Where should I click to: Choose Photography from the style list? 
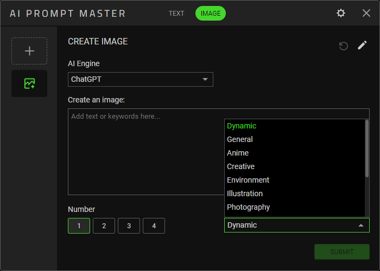(248, 207)
